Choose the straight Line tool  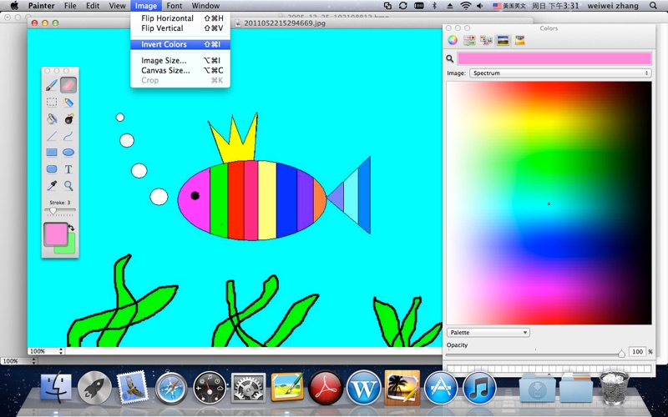(x=52, y=136)
